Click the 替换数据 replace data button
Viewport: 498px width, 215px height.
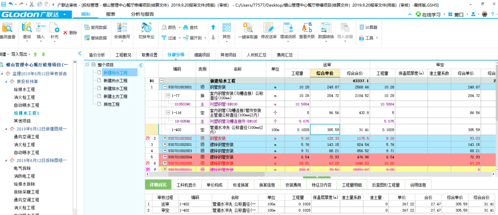(x=96, y=38)
